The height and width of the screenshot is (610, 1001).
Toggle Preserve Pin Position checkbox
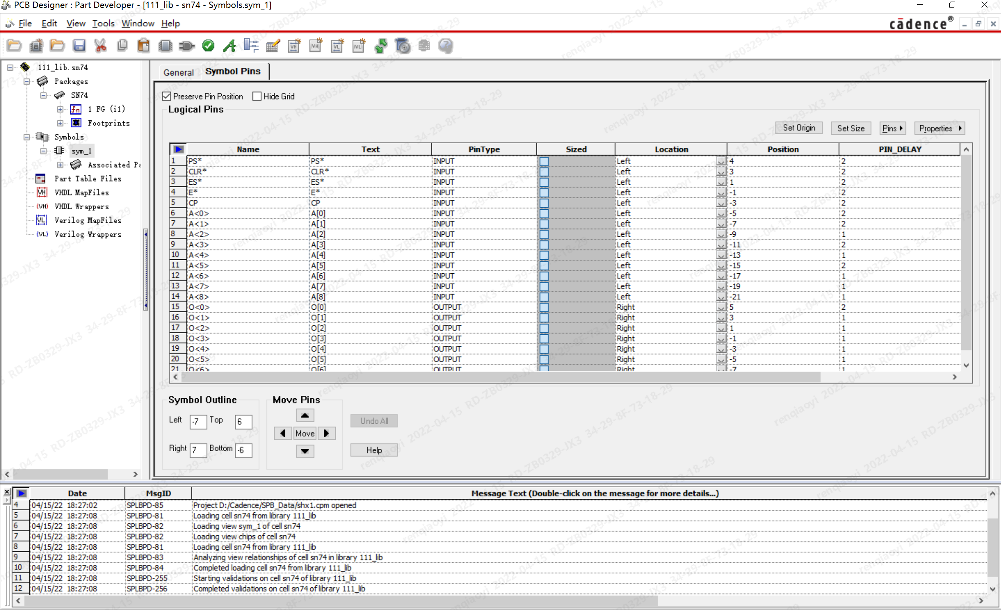pos(167,96)
